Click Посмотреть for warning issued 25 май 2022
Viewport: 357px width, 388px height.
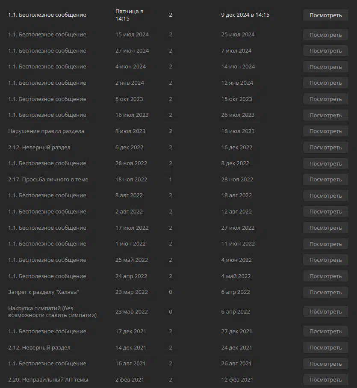point(326,260)
